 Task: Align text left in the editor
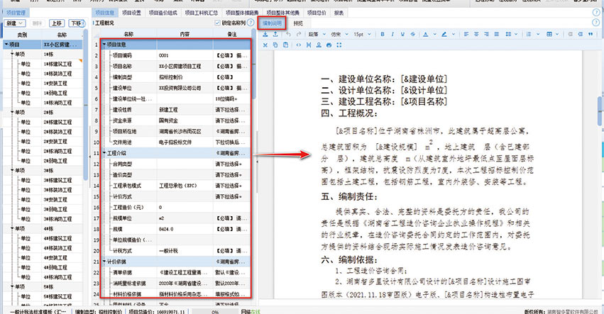pos(466,34)
